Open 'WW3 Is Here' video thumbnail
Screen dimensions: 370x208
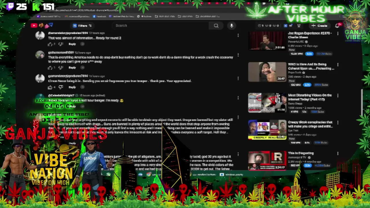click(x=267, y=72)
